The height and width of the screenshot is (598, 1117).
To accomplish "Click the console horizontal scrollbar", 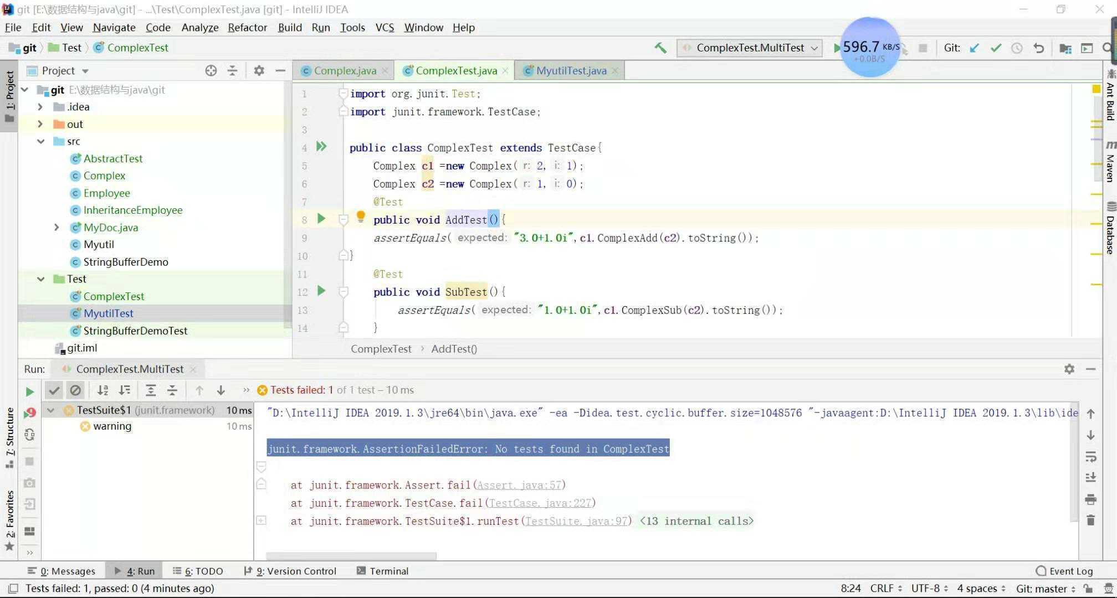I will click(351, 556).
